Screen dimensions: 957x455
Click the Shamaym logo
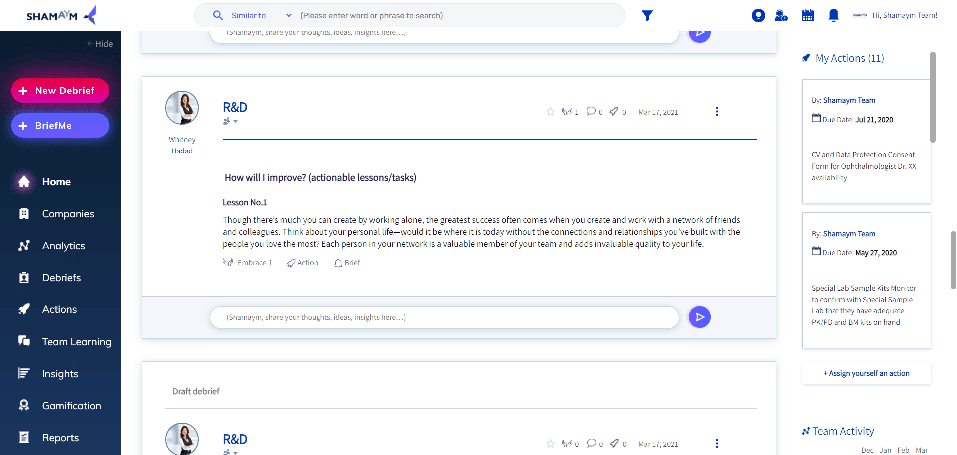point(61,15)
